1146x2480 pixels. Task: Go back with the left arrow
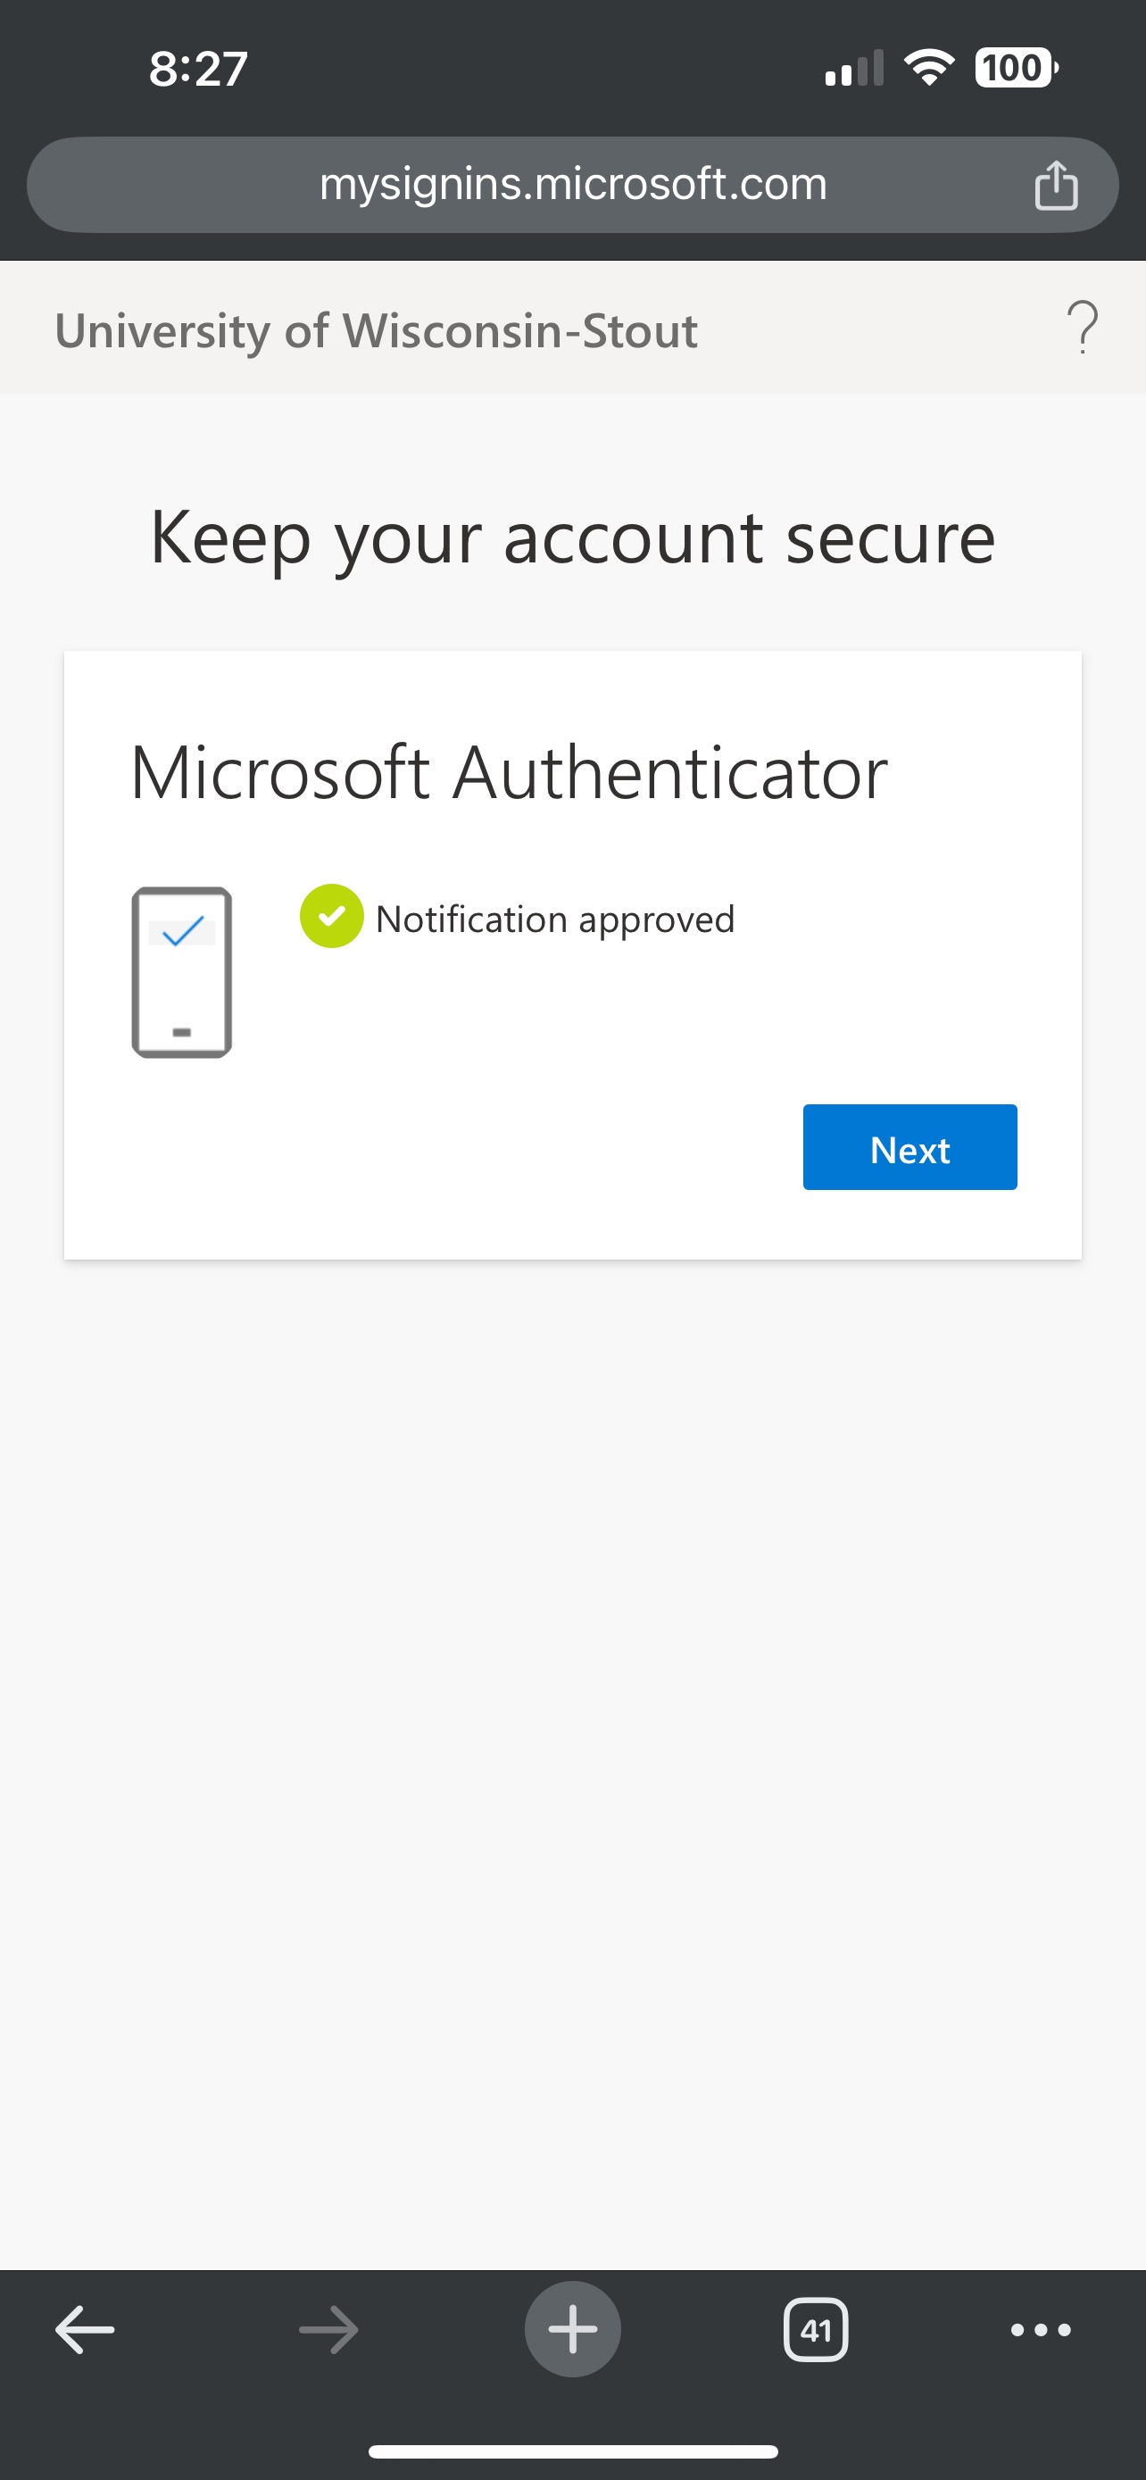tap(85, 2330)
